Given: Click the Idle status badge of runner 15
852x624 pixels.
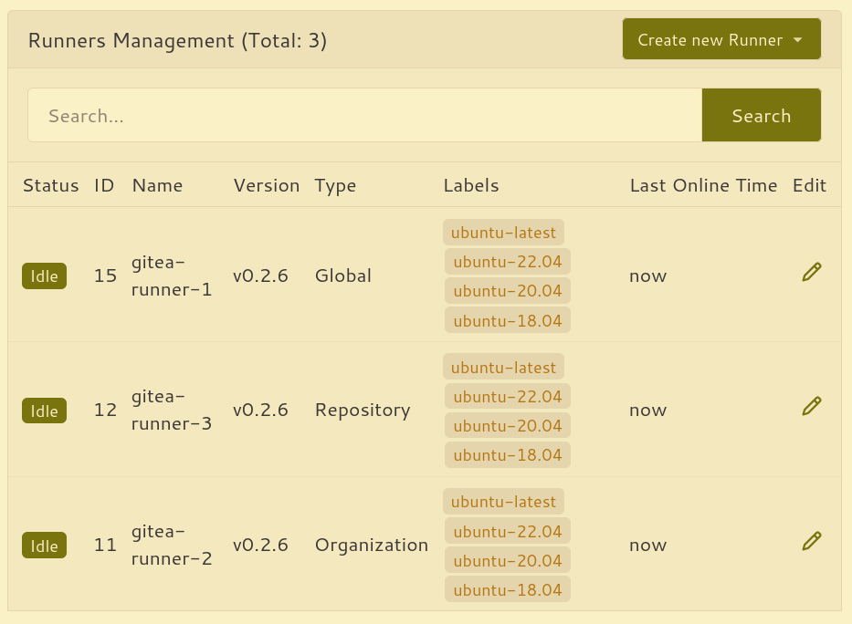Looking at the screenshot, I should pyautogui.click(x=44, y=276).
